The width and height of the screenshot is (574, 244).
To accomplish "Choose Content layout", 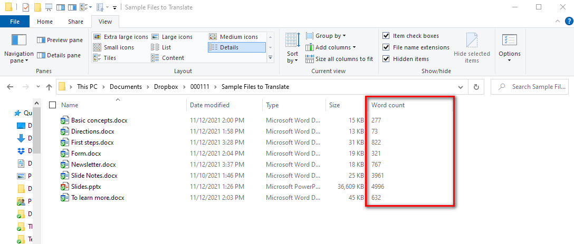I will (x=168, y=58).
